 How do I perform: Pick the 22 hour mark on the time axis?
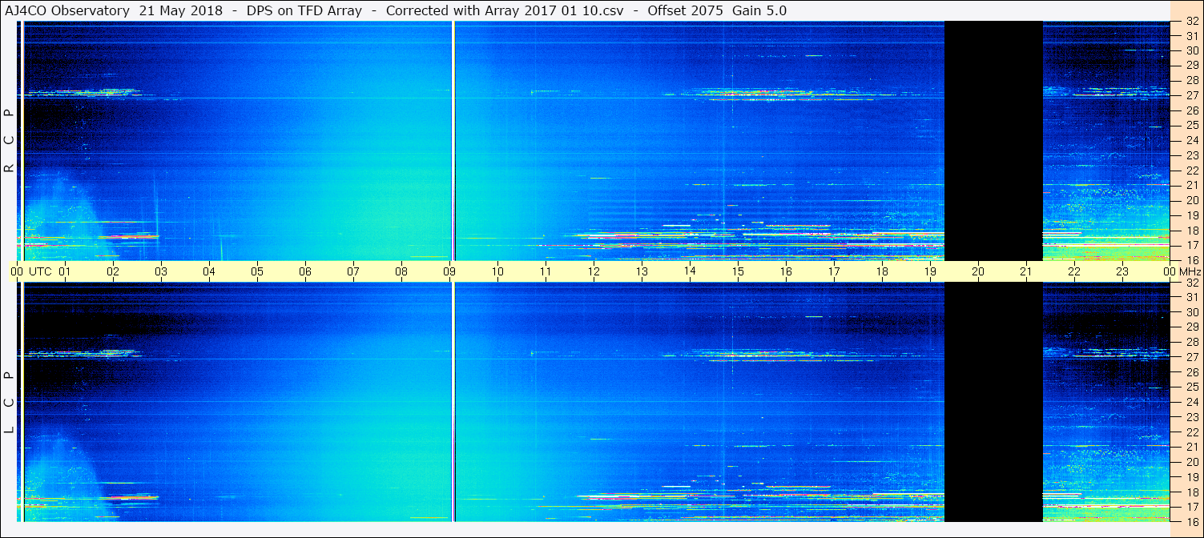[x=1074, y=271]
